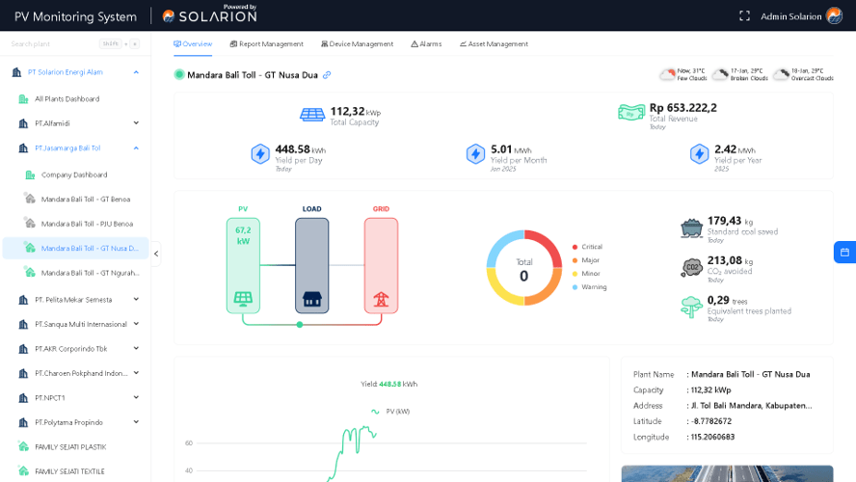
Task: Open All Plants Dashboard
Action: click(67, 98)
